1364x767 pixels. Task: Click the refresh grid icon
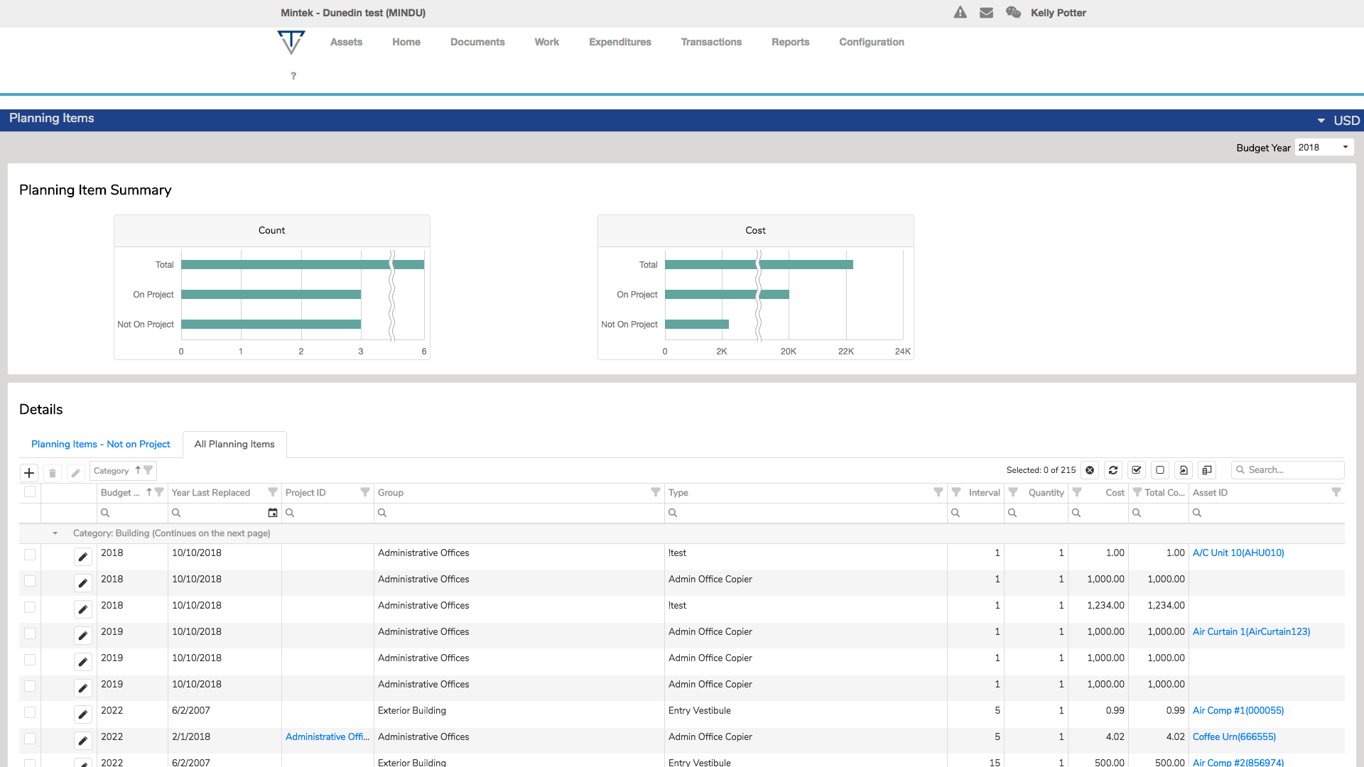tap(1113, 470)
